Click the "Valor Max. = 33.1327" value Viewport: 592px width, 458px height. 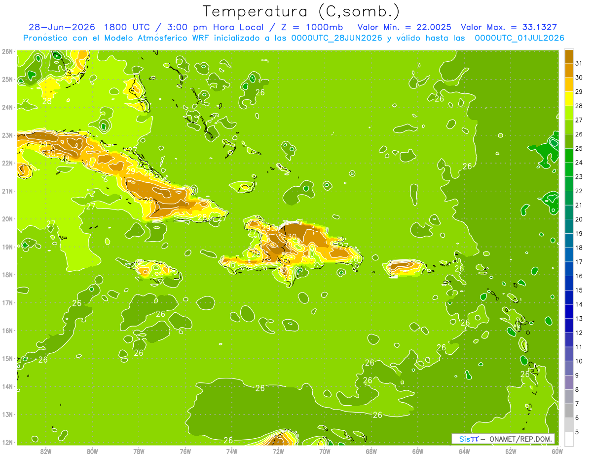tap(509, 27)
